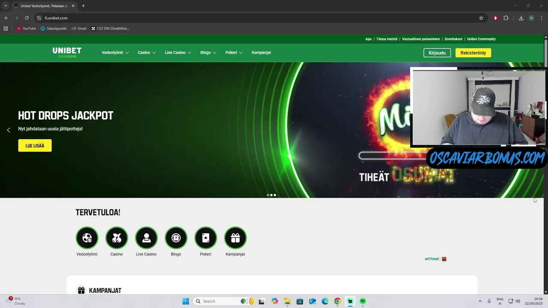Open the Sovellukset link
The width and height of the screenshot is (548, 308).
click(x=453, y=39)
